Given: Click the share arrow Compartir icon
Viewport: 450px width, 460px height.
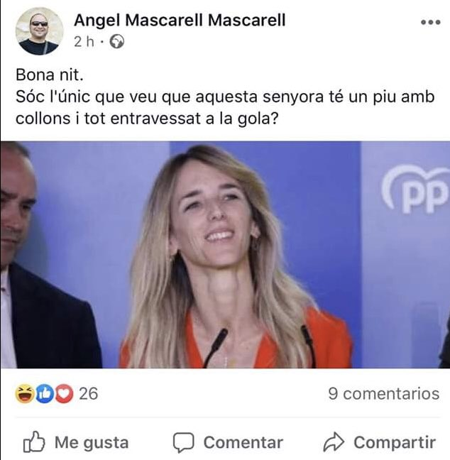Looking at the screenshot, I should (x=334, y=442).
